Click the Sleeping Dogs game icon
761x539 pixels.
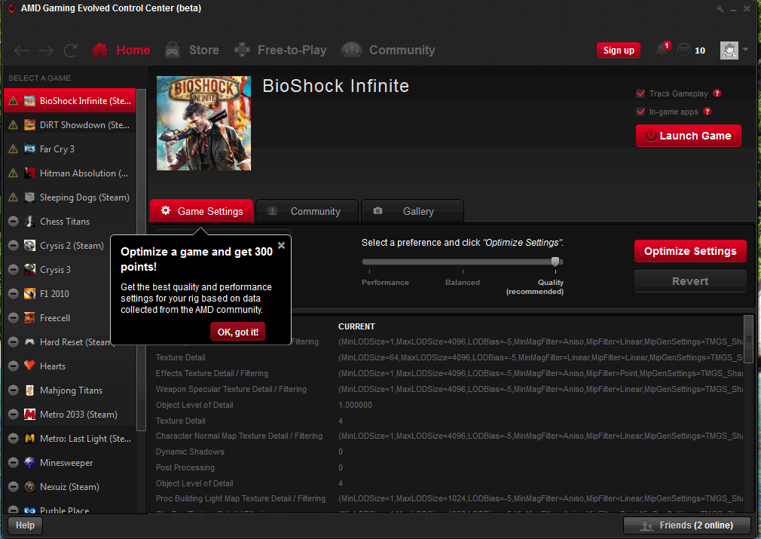coord(29,198)
